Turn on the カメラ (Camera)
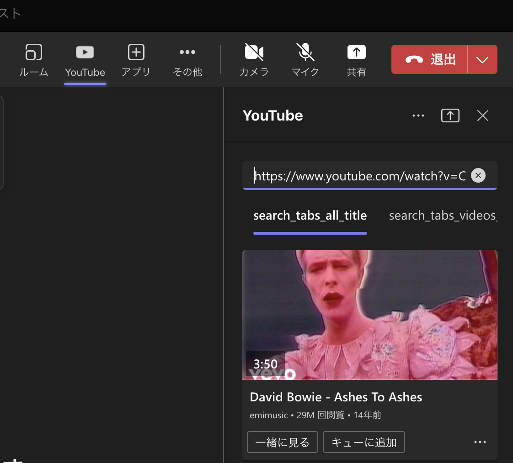The height and width of the screenshot is (463, 513). 254,60
